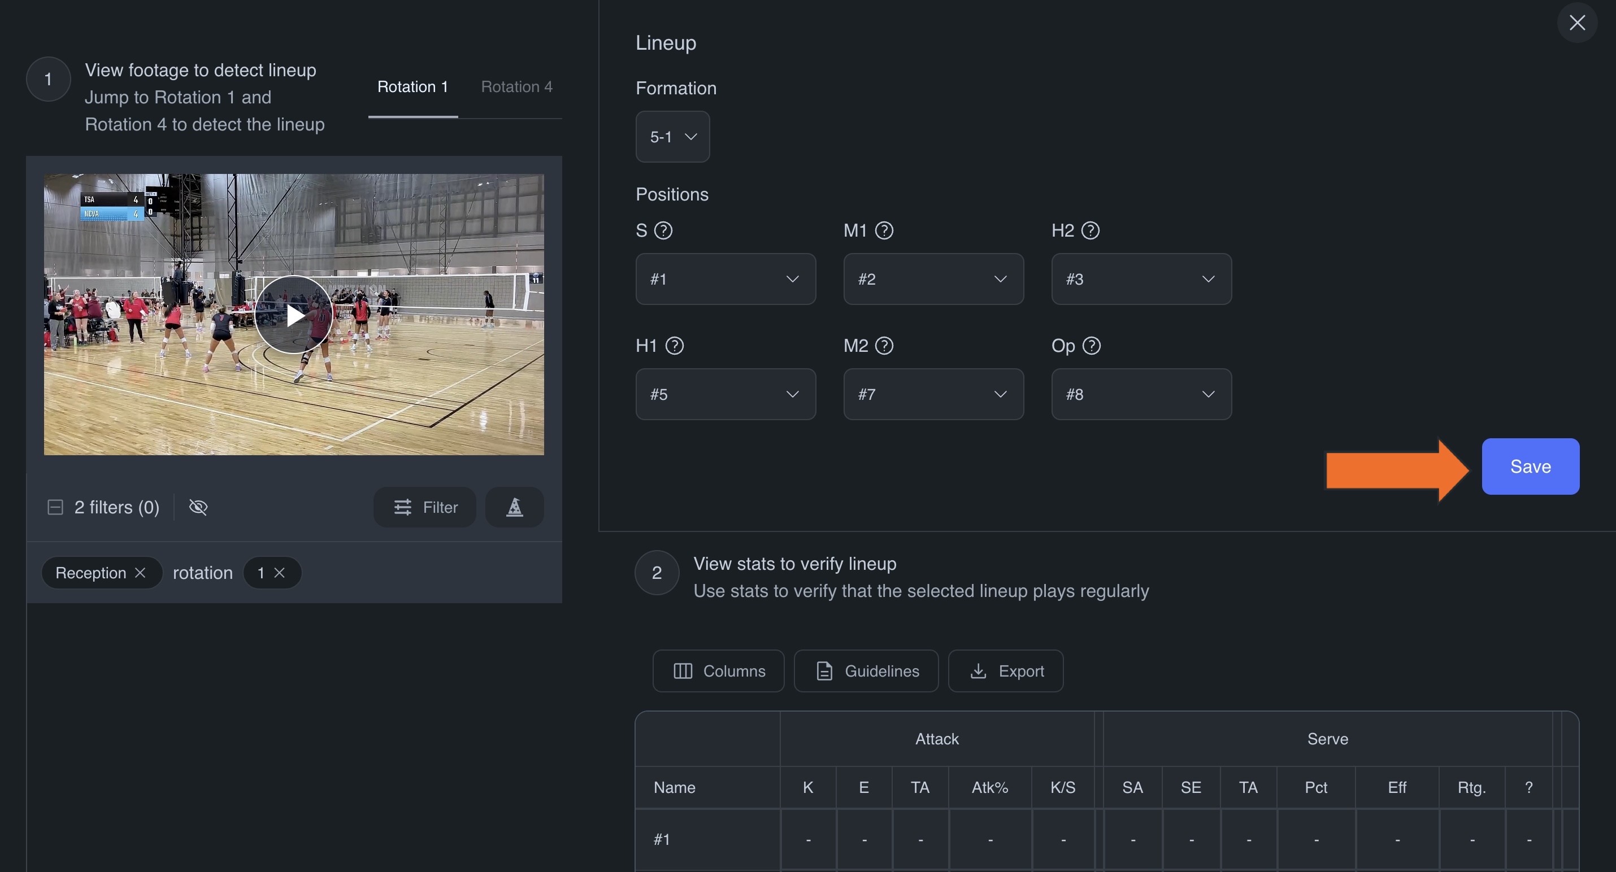
Task: Click the K/S column header
Action: point(1063,787)
